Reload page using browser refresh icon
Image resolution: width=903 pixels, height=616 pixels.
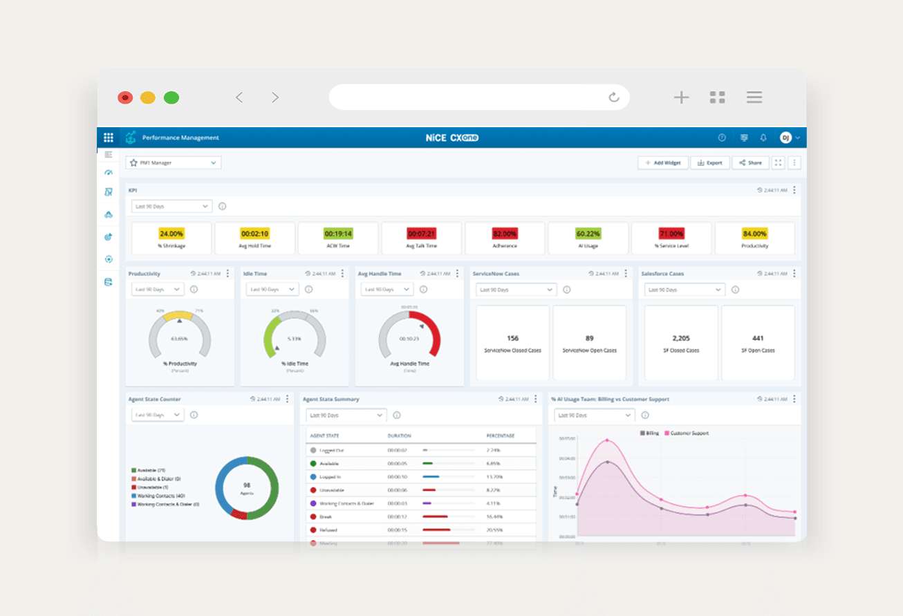613,97
